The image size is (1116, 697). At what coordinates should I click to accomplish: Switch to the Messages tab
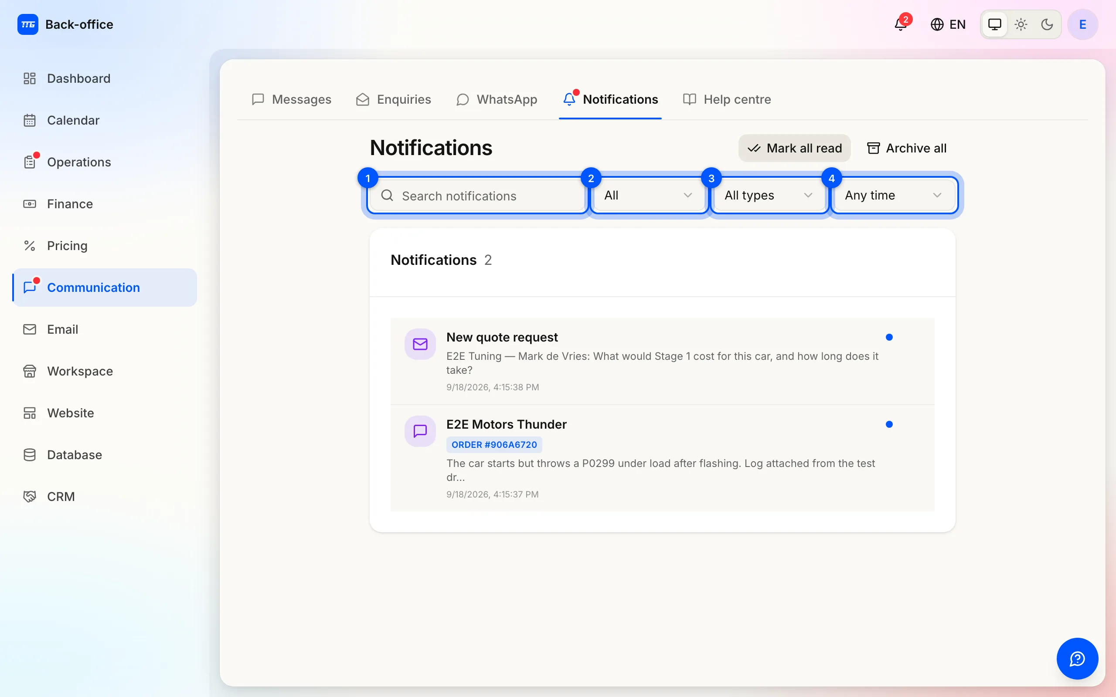click(292, 100)
